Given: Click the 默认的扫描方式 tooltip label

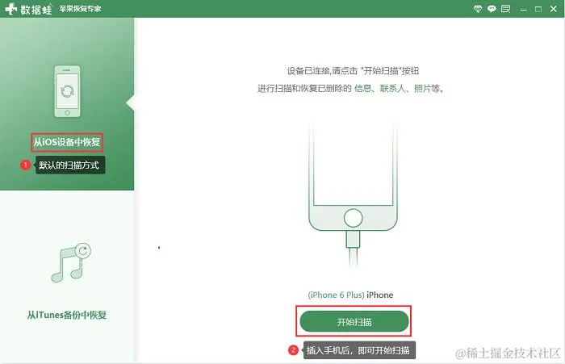Looking at the screenshot, I should 69,165.
